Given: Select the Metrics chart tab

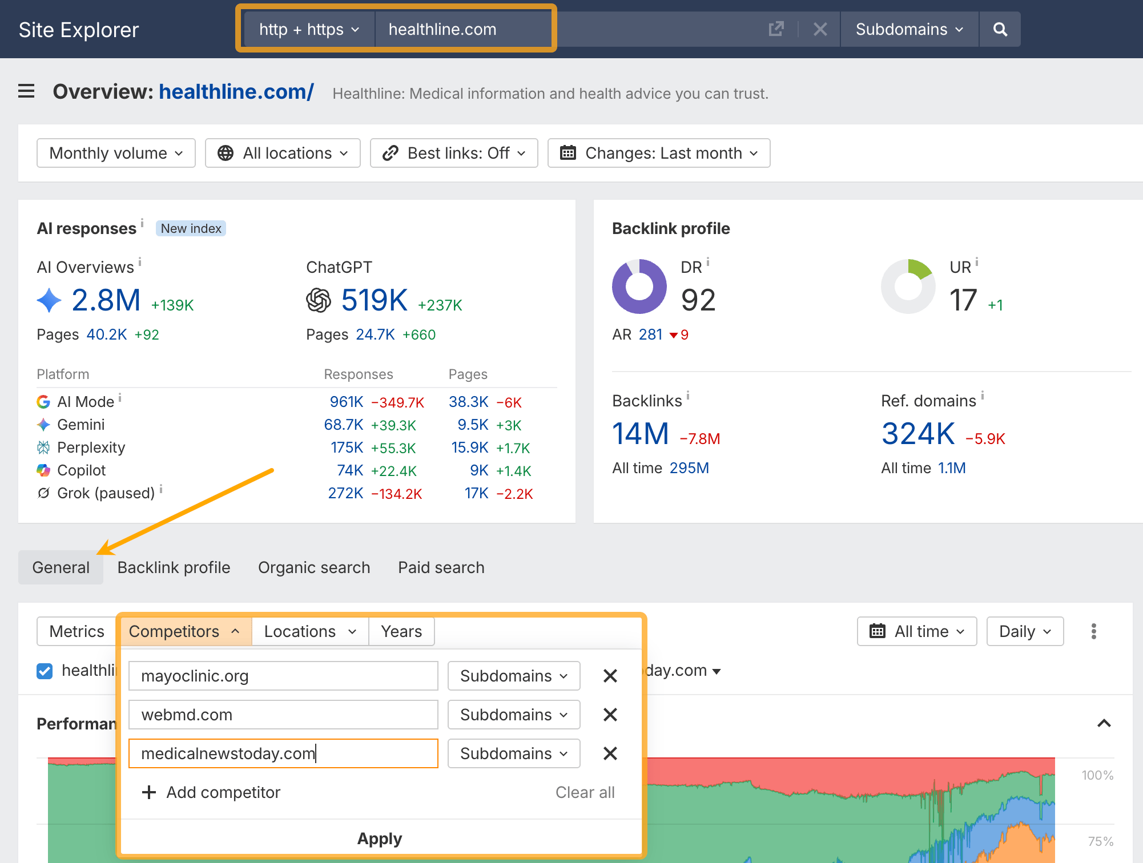Looking at the screenshot, I should click(x=77, y=631).
